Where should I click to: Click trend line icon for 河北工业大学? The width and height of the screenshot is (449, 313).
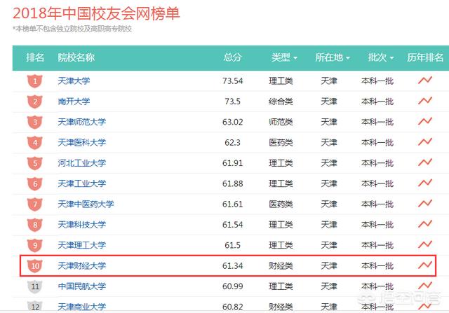point(424,162)
